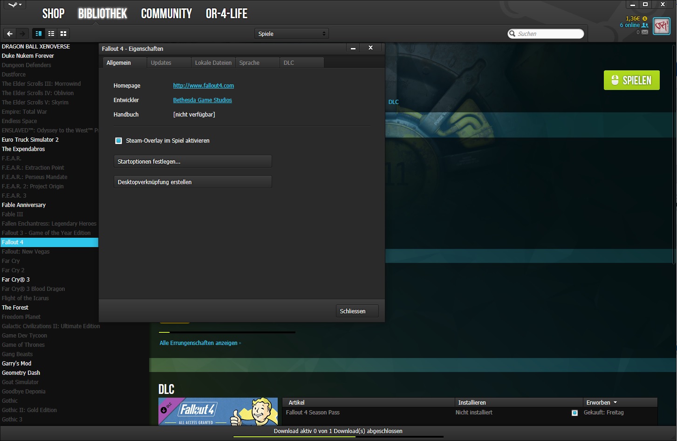677x441 pixels.
Task: Open Bethesda Game Studios developer link
Action: 203,100
